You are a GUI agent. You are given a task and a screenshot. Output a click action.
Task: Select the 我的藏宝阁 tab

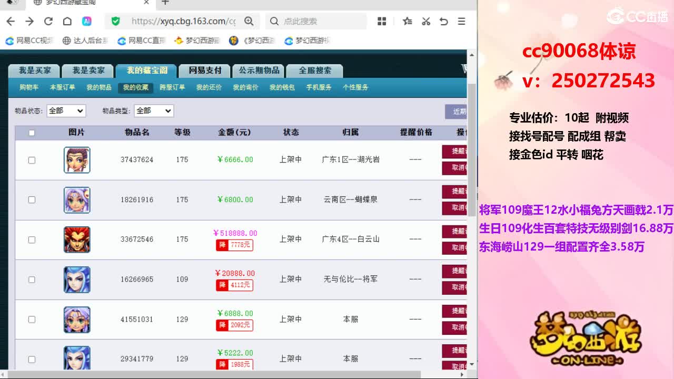(147, 71)
